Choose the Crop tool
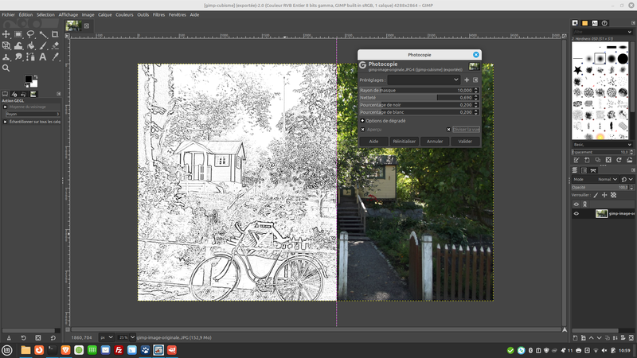Viewport: 637px width, 358px height. 53,34
